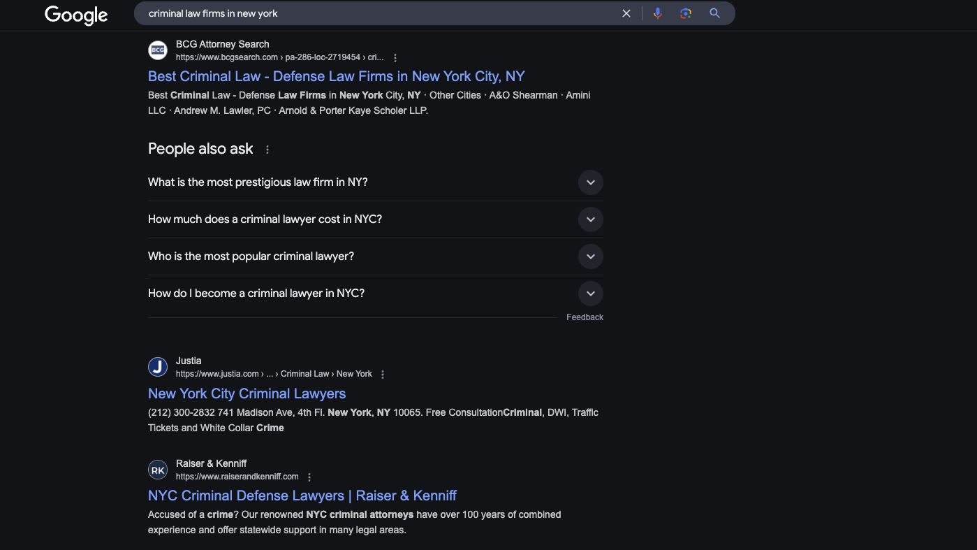Click the "Justia" site name text
The image size is (977, 550).
[x=189, y=361]
